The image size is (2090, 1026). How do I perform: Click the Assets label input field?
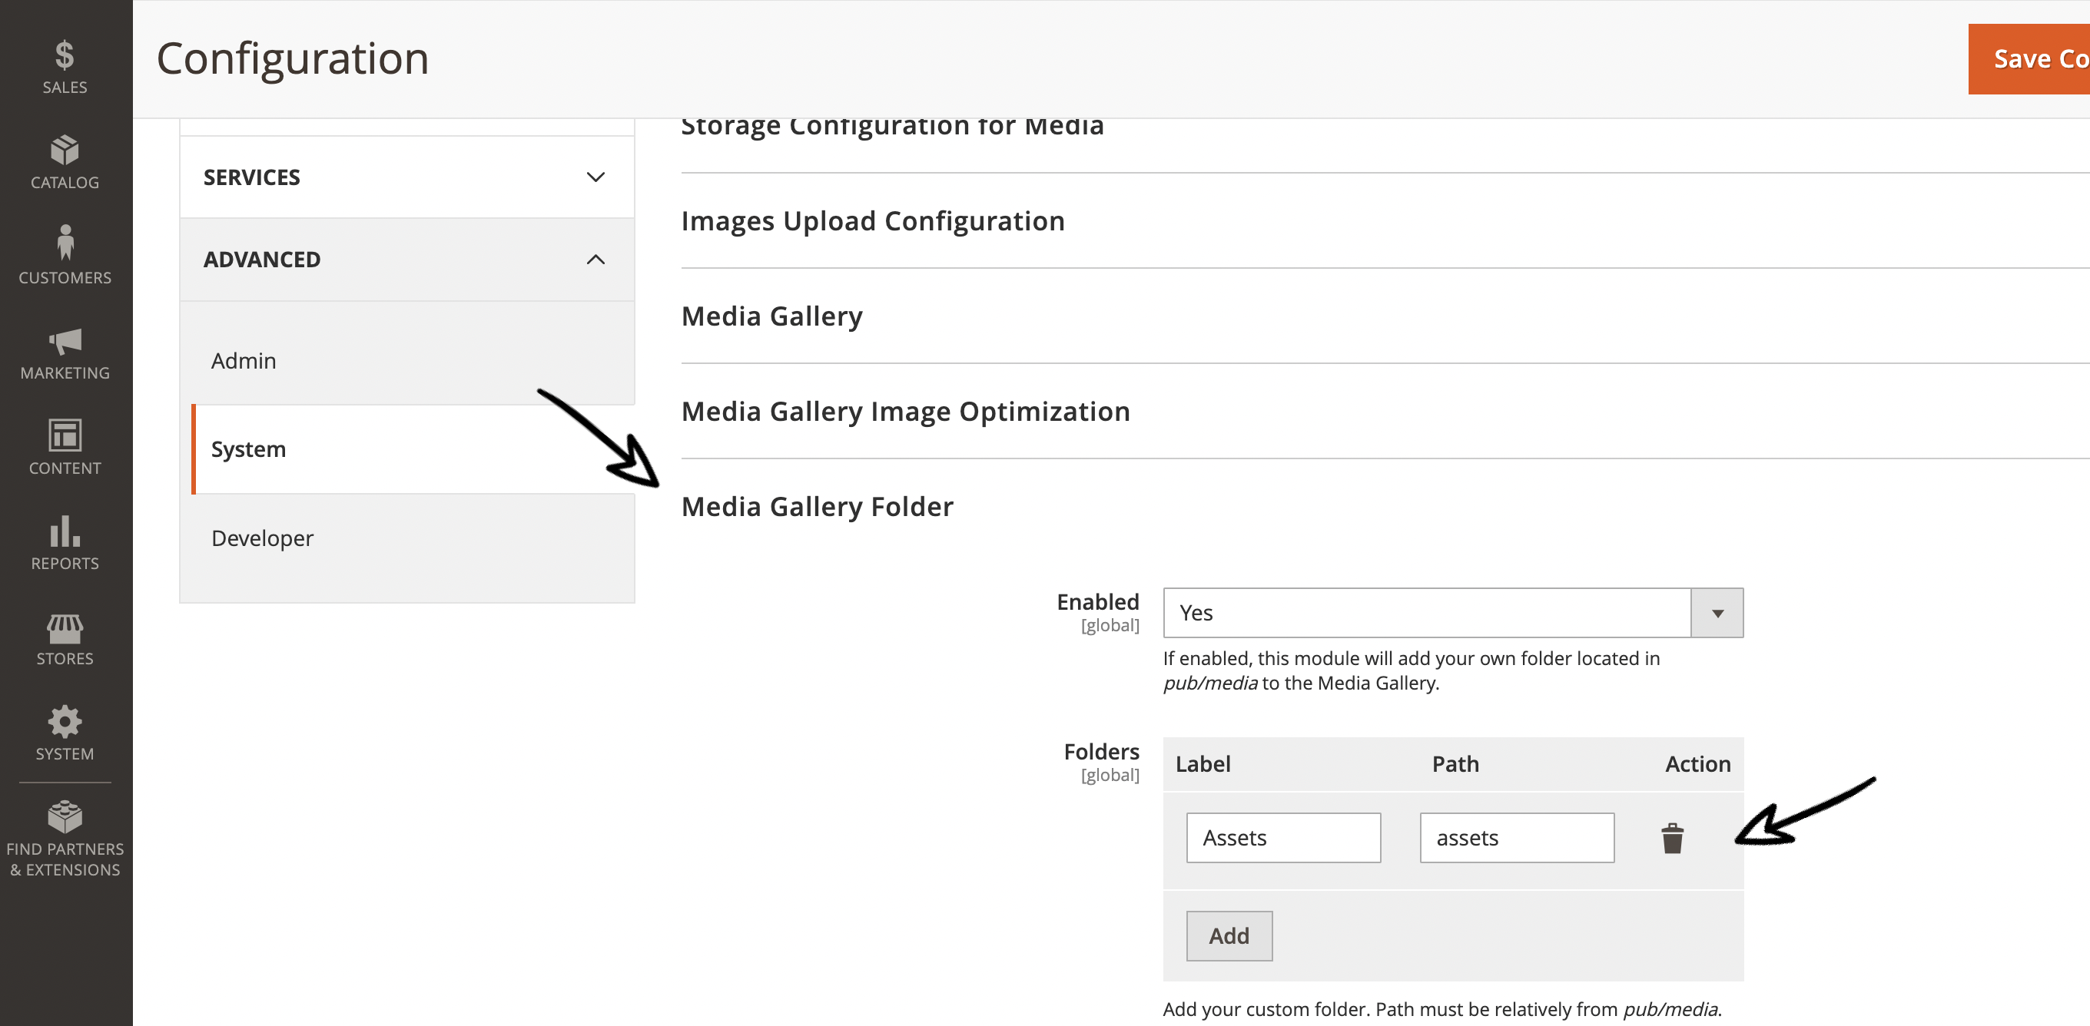pos(1285,837)
